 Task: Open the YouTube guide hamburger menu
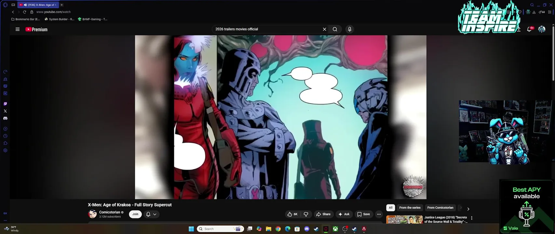(x=18, y=29)
